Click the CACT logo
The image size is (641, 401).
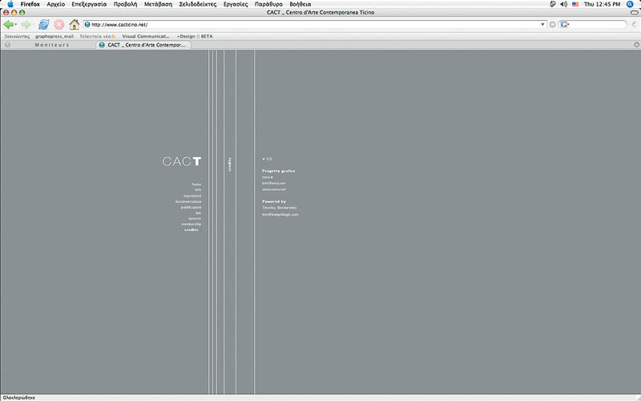point(182,161)
